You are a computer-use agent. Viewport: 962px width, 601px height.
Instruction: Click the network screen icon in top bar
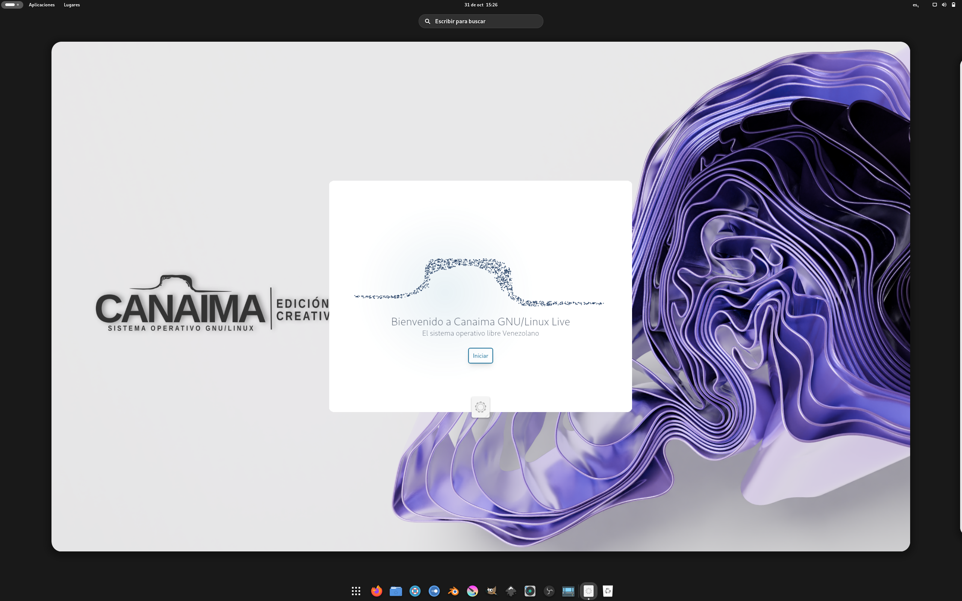935,5
